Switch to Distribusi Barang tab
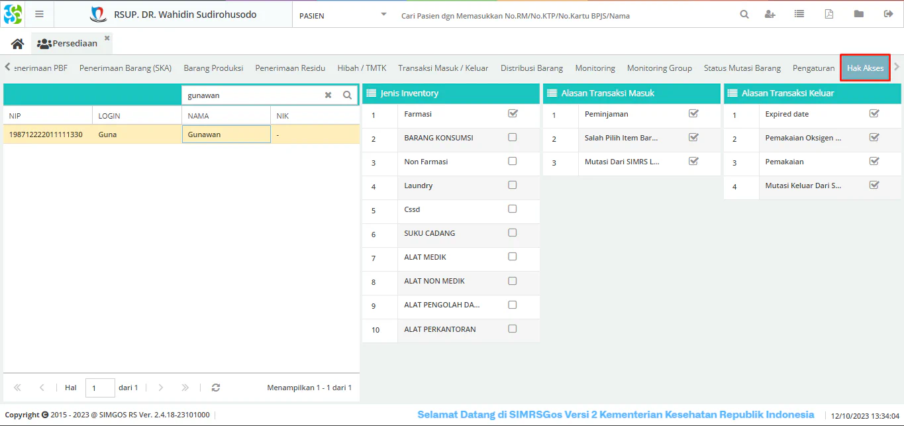This screenshot has width=904, height=426. tap(532, 68)
